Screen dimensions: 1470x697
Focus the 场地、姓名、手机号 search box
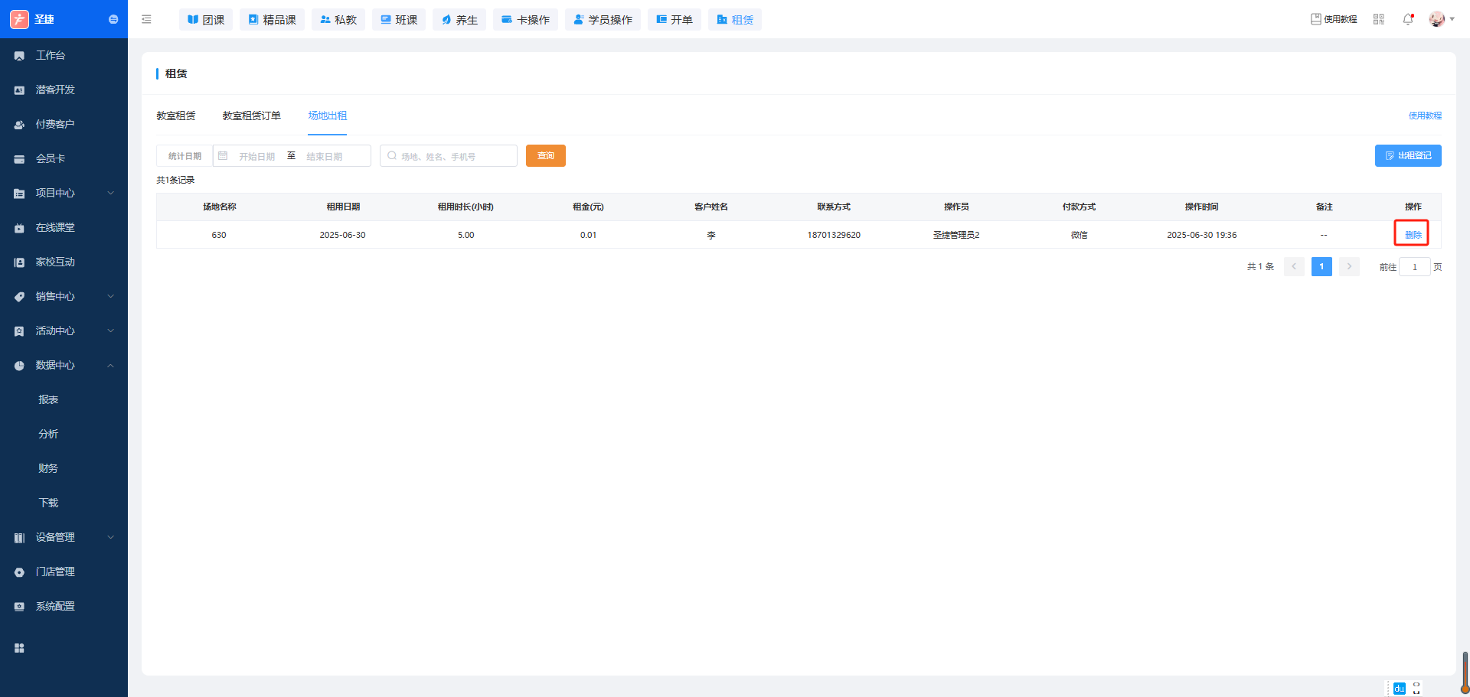coord(453,156)
